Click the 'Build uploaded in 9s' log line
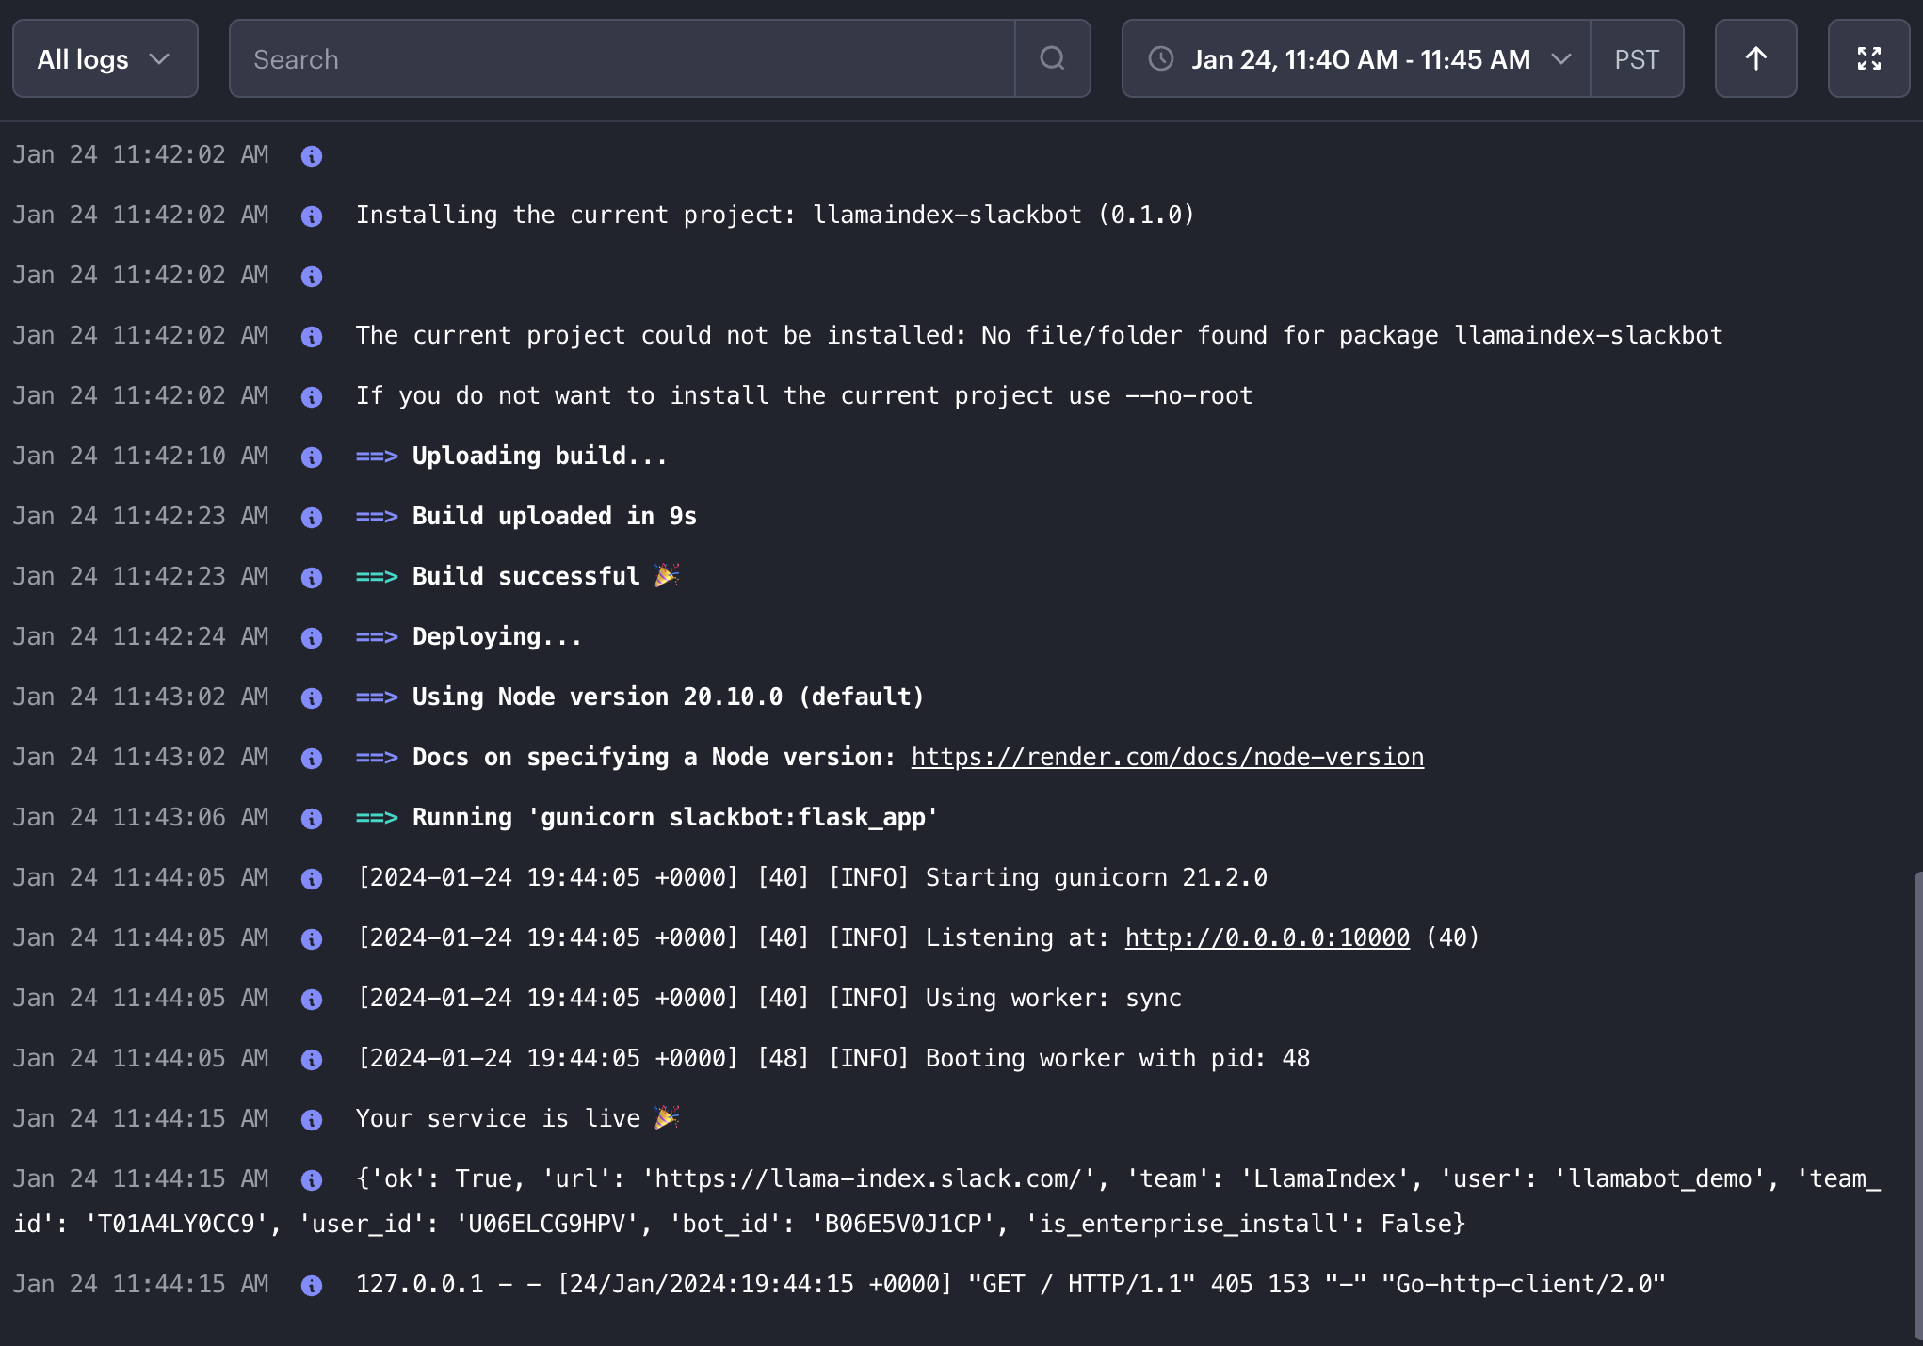Screen dimensions: 1923x1346 (554, 516)
